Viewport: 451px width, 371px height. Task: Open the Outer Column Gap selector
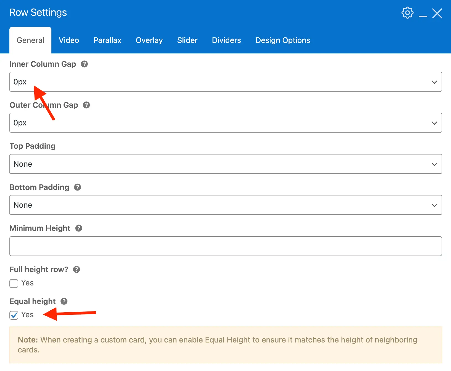[x=434, y=123]
